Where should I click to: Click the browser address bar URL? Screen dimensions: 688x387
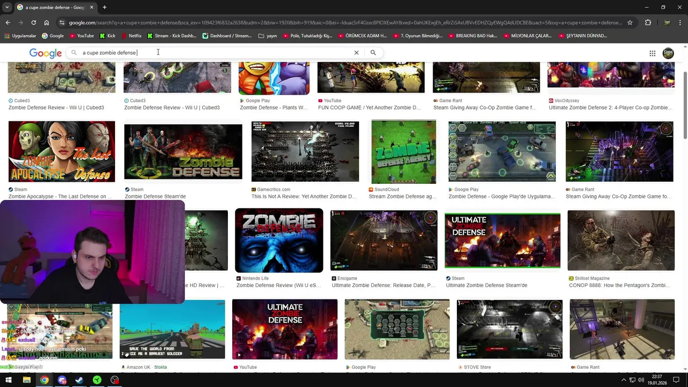345,23
